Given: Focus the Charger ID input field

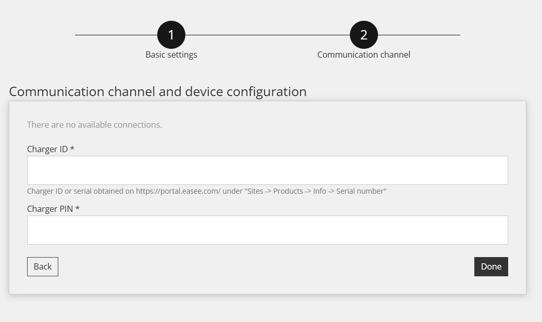Looking at the screenshot, I should click(x=268, y=170).
